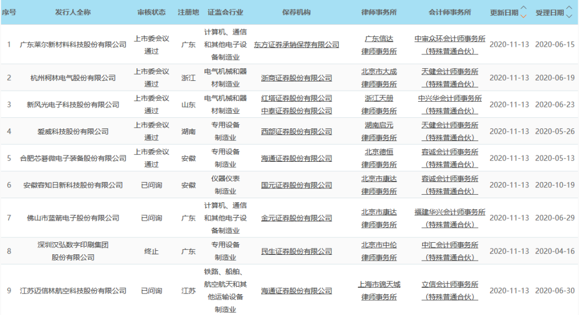Sort 受理日期 descending with the down arrow
The image size is (579, 315).
[569, 16]
